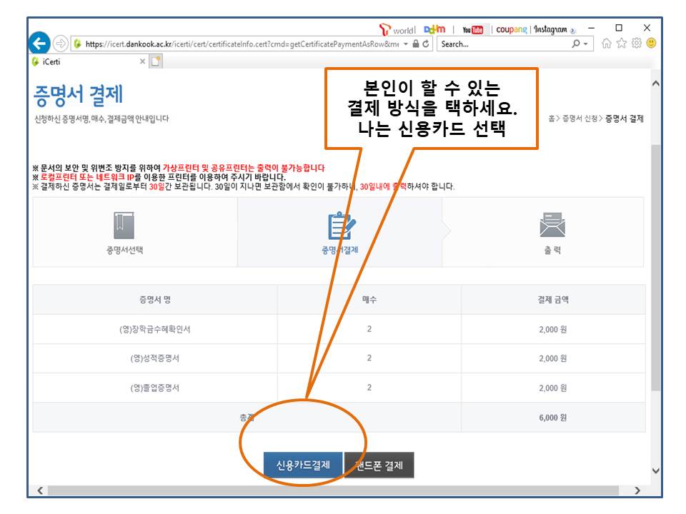Screen dimensions: 686x514
Task: Refresh the page with the reload icon
Action: (427, 44)
